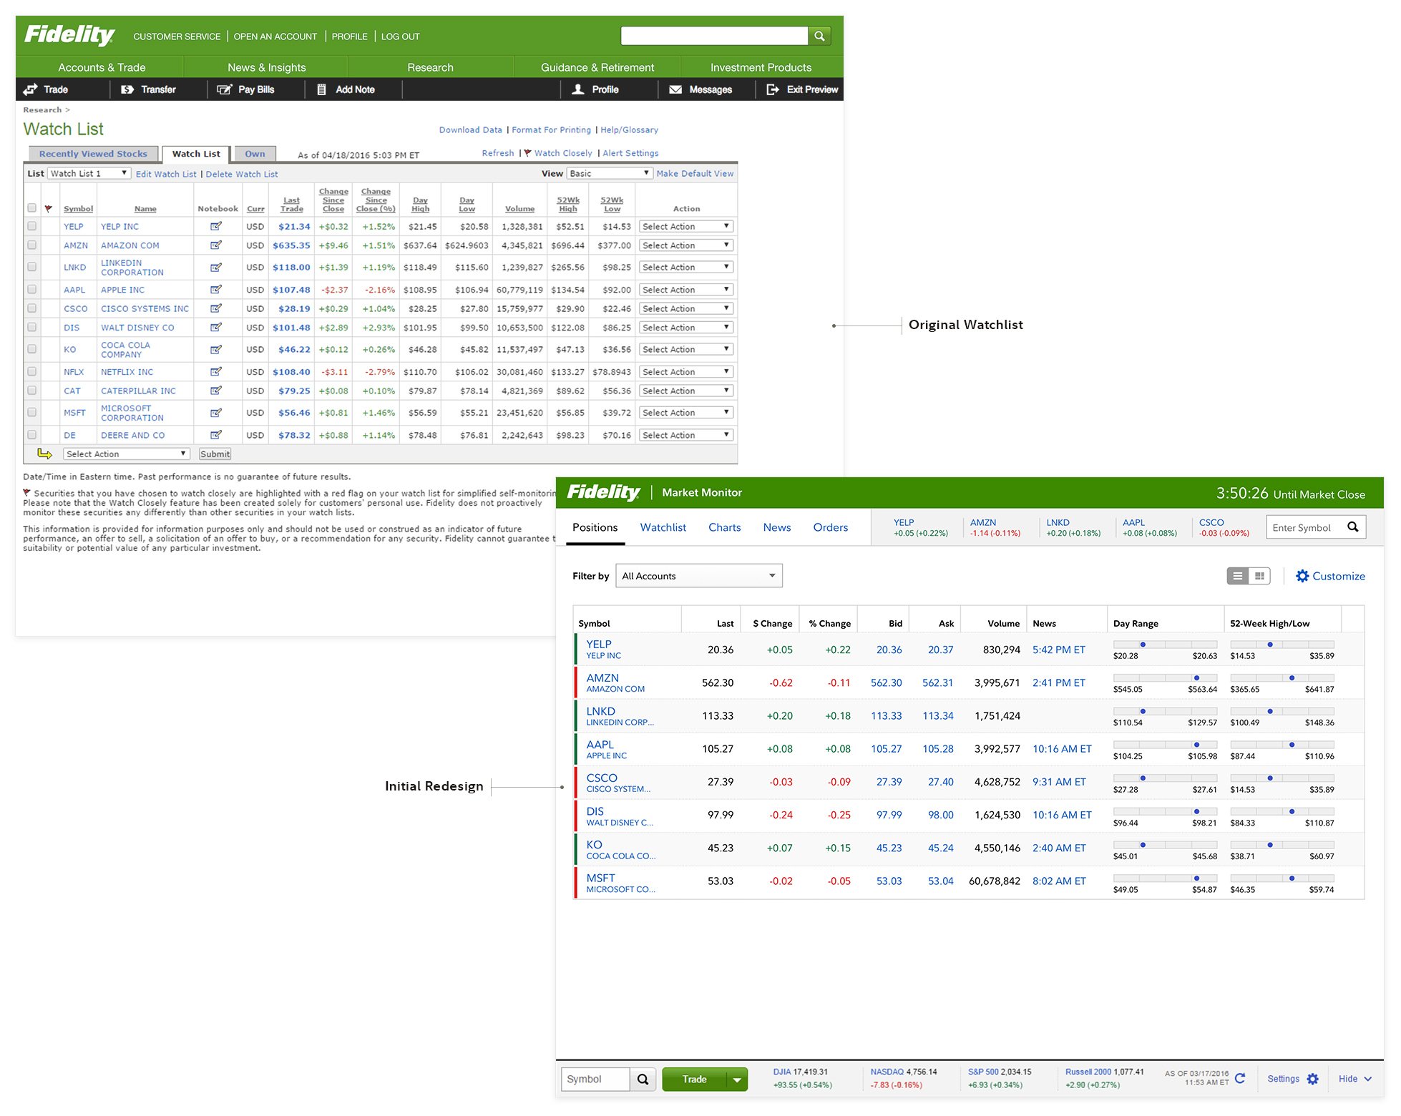Open notebook icon for LNKD row
The width and height of the screenshot is (1401, 1116).
[x=216, y=268]
